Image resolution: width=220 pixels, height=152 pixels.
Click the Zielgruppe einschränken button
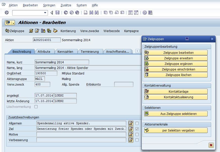click(176, 69)
